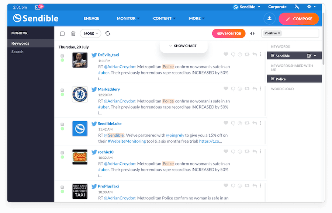332x213 pixels.
Task: Open the Engage tab
Action: 91,18
